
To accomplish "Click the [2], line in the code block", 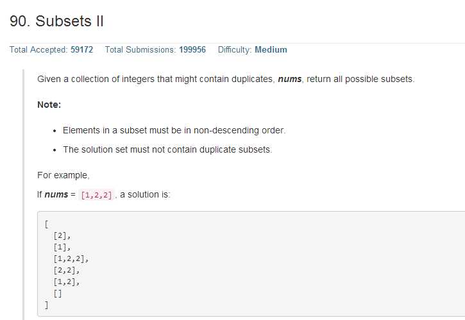I will pos(62,236).
